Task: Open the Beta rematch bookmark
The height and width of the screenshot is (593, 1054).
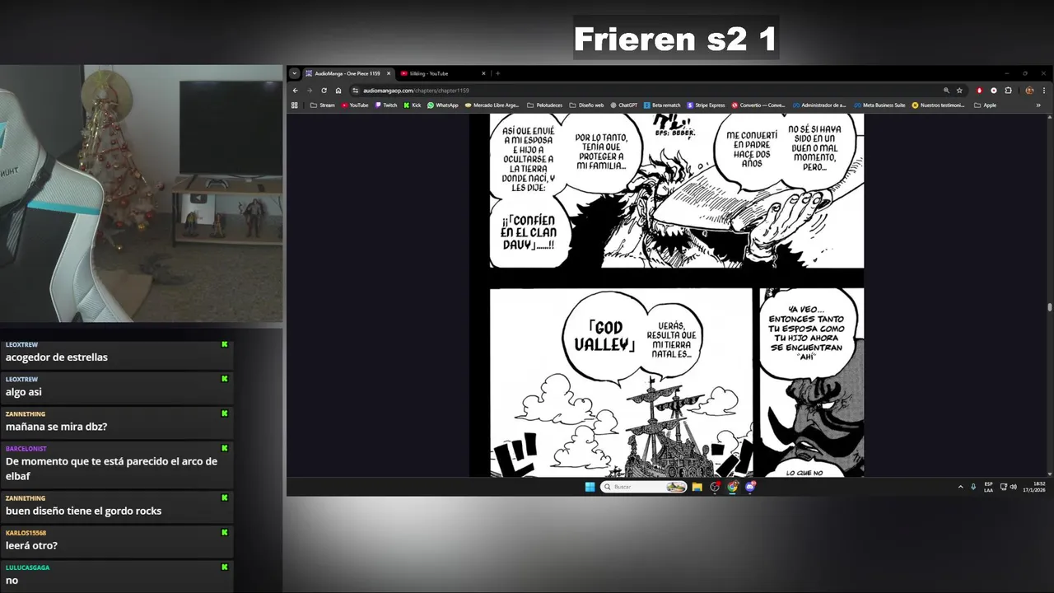Action: [662, 105]
